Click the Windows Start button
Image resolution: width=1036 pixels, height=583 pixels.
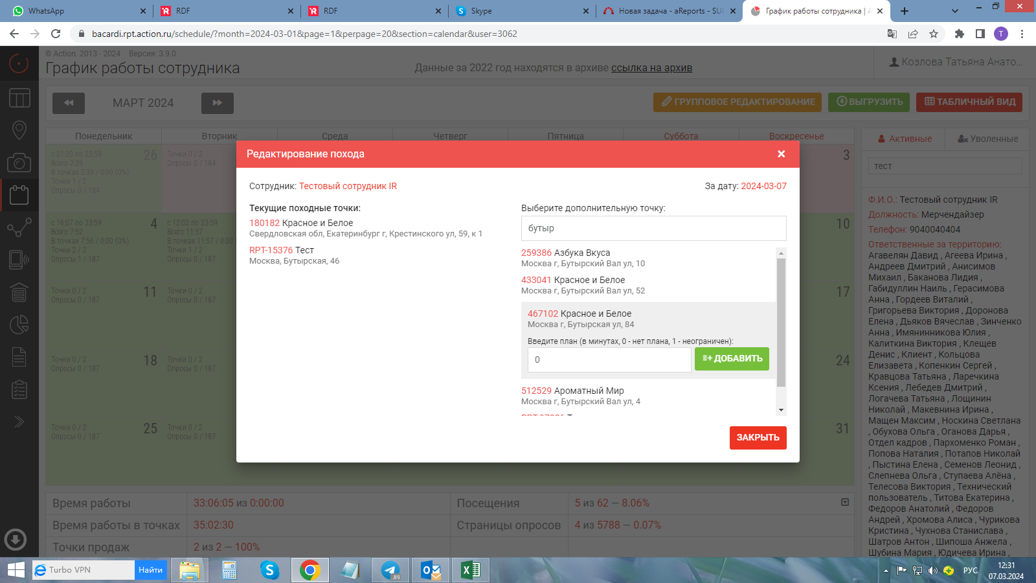pyautogui.click(x=16, y=570)
